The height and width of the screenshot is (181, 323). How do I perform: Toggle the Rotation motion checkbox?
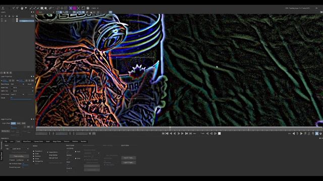click(34, 156)
